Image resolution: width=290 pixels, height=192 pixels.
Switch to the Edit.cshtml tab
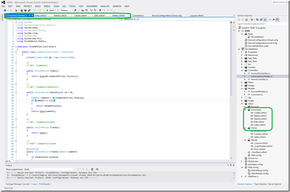tap(99, 15)
